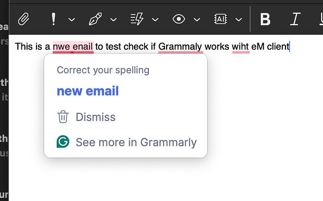Toggle bold formatting
This screenshot has height=201, width=323.
tap(265, 19)
